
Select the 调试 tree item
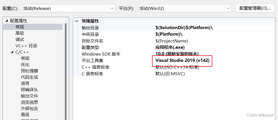[20, 39]
